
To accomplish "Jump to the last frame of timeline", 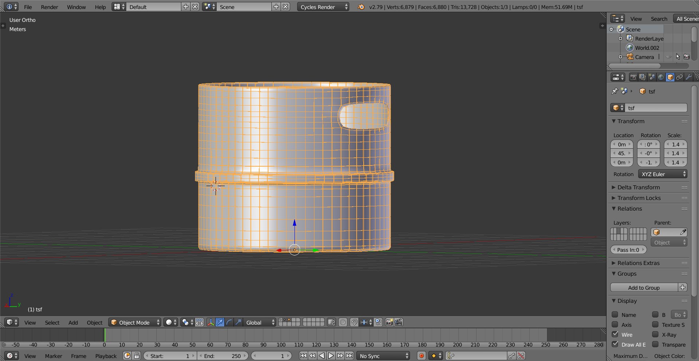I will [x=349, y=356].
